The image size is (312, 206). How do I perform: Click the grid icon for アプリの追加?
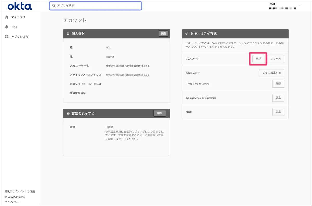7,37
